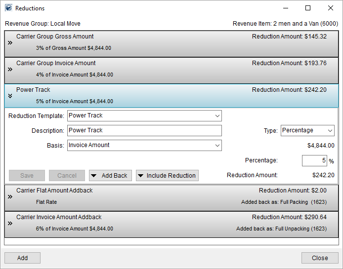Click the Description text field

point(144,130)
